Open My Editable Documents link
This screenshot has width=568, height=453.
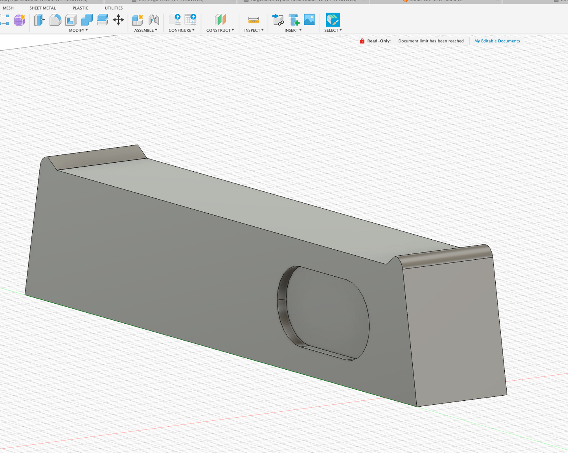click(497, 41)
